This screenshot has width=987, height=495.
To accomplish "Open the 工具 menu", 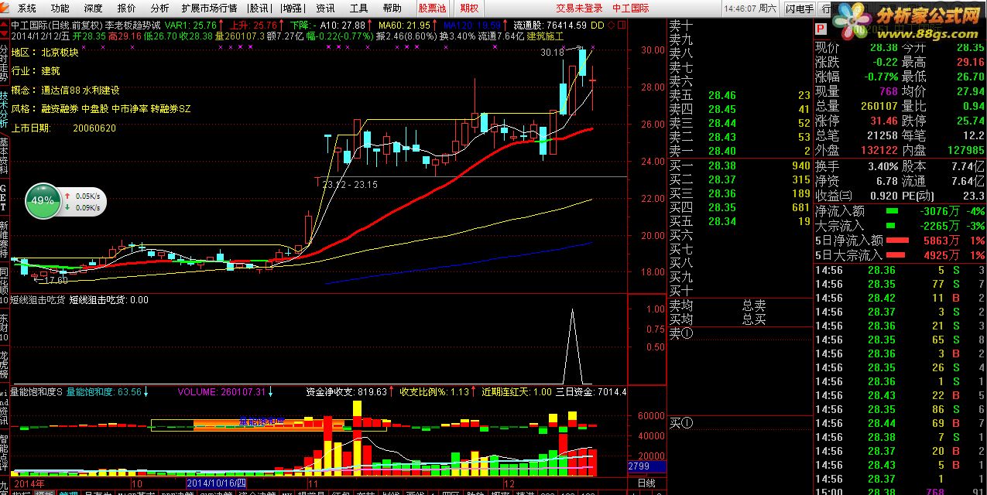I will [x=358, y=9].
